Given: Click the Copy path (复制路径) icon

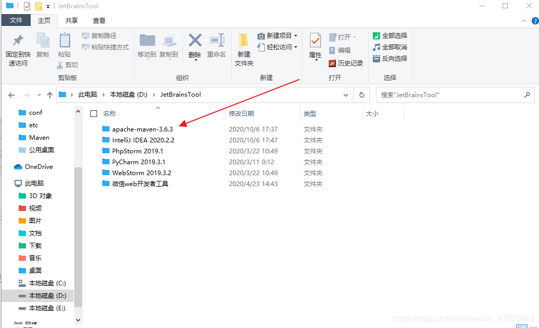Looking at the screenshot, I should click(86, 35).
